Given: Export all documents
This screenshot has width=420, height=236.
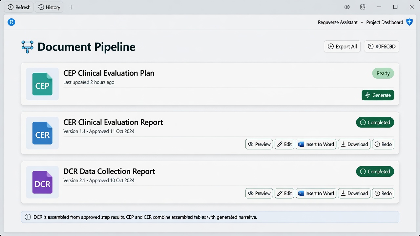Looking at the screenshot, I should 342,47.
